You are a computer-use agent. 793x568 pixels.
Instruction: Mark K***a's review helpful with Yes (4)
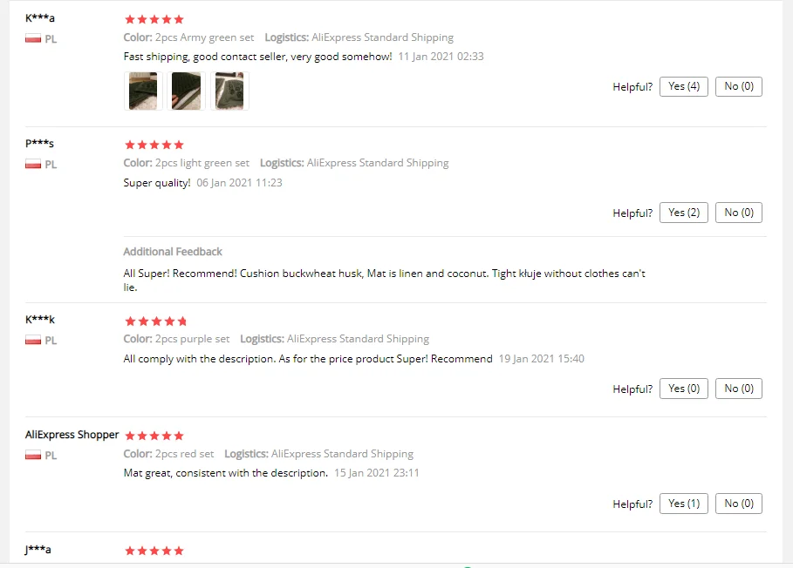(684, 86)
